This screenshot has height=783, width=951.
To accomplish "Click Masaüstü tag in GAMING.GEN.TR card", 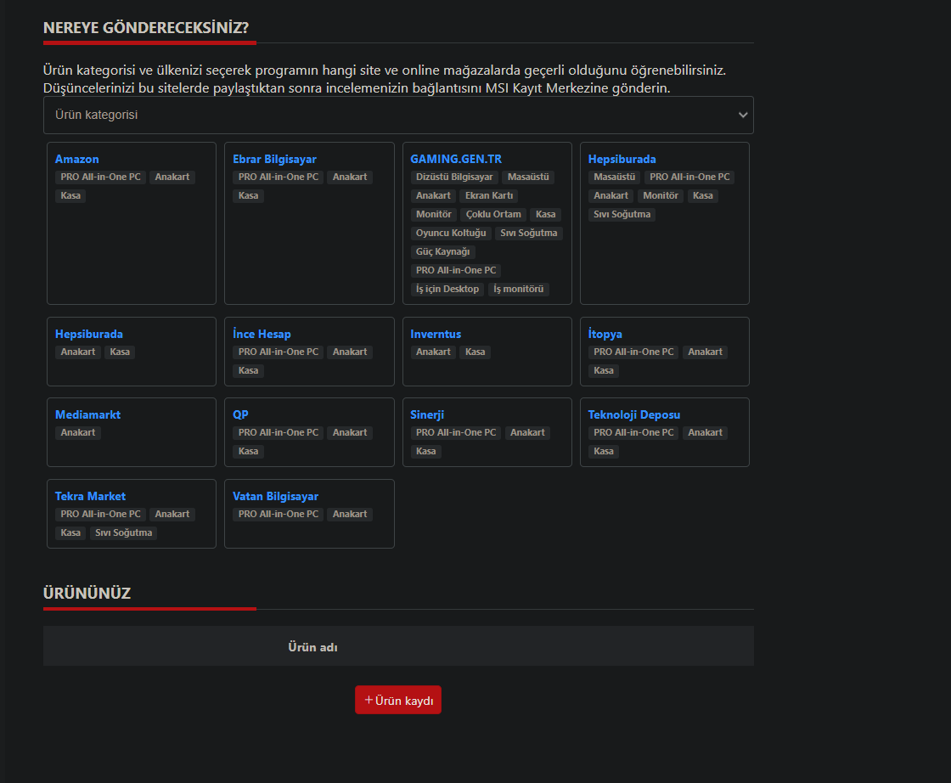I will tap(528, 177).
